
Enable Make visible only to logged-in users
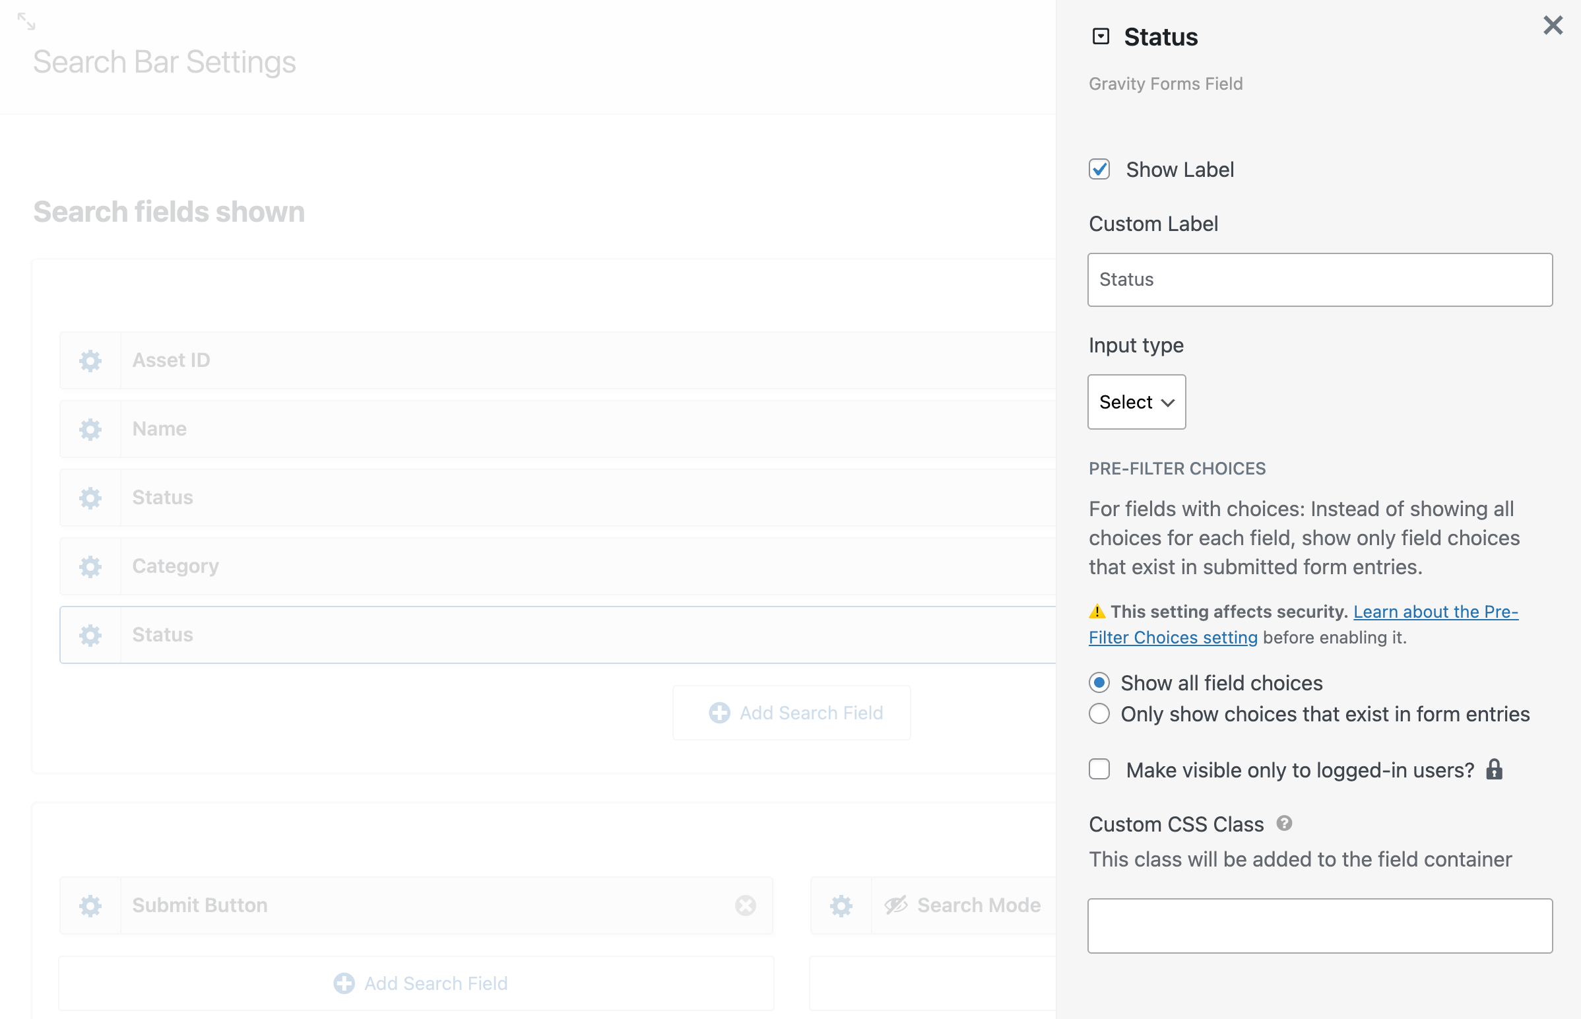click(x=1099, y=770)
